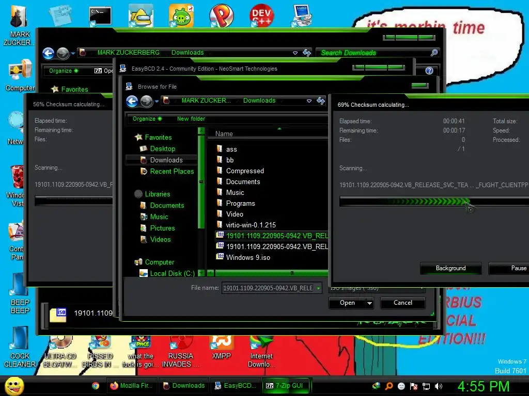Switch to Downloads taskbar item
529x396 pixels.
point(184,386)
